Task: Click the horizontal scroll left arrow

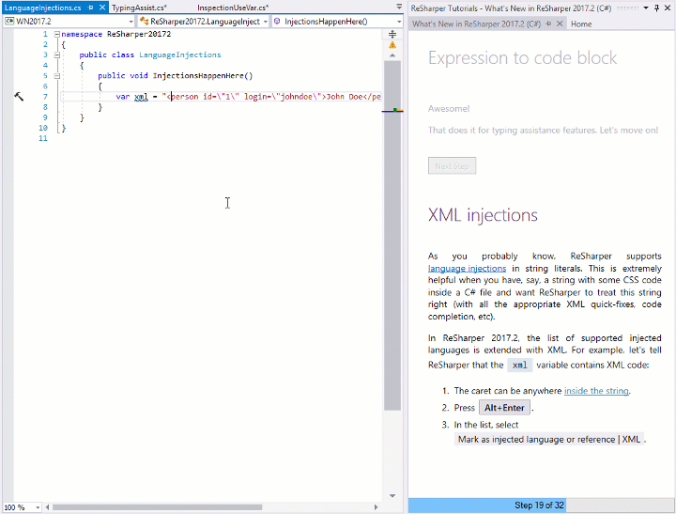Action: tap(47, 507)
